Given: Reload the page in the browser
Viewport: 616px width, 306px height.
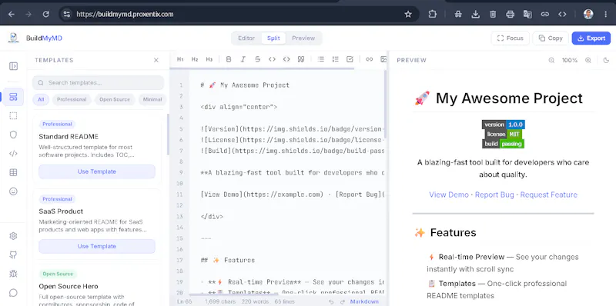Looking at the screenshot, I should (46, 14).
